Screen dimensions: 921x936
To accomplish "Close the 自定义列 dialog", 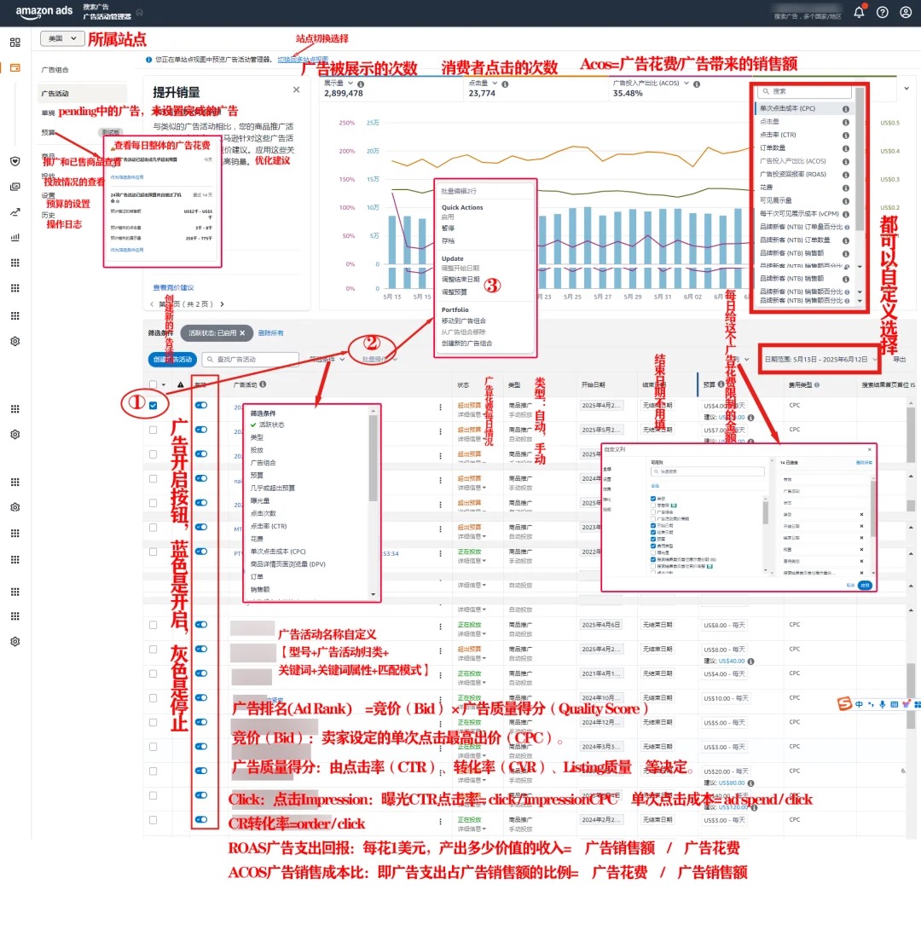I will coord(870,449).
